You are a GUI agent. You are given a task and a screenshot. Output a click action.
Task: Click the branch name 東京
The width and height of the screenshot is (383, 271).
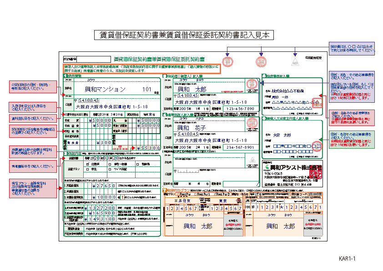(x=223, y=201)
